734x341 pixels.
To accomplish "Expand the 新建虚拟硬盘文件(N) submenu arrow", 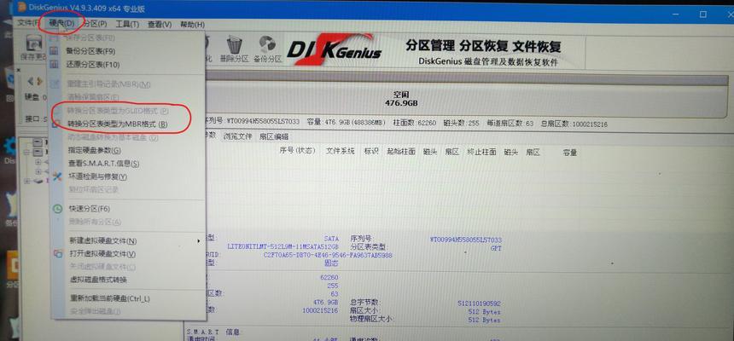I will [x=199, y=241].
